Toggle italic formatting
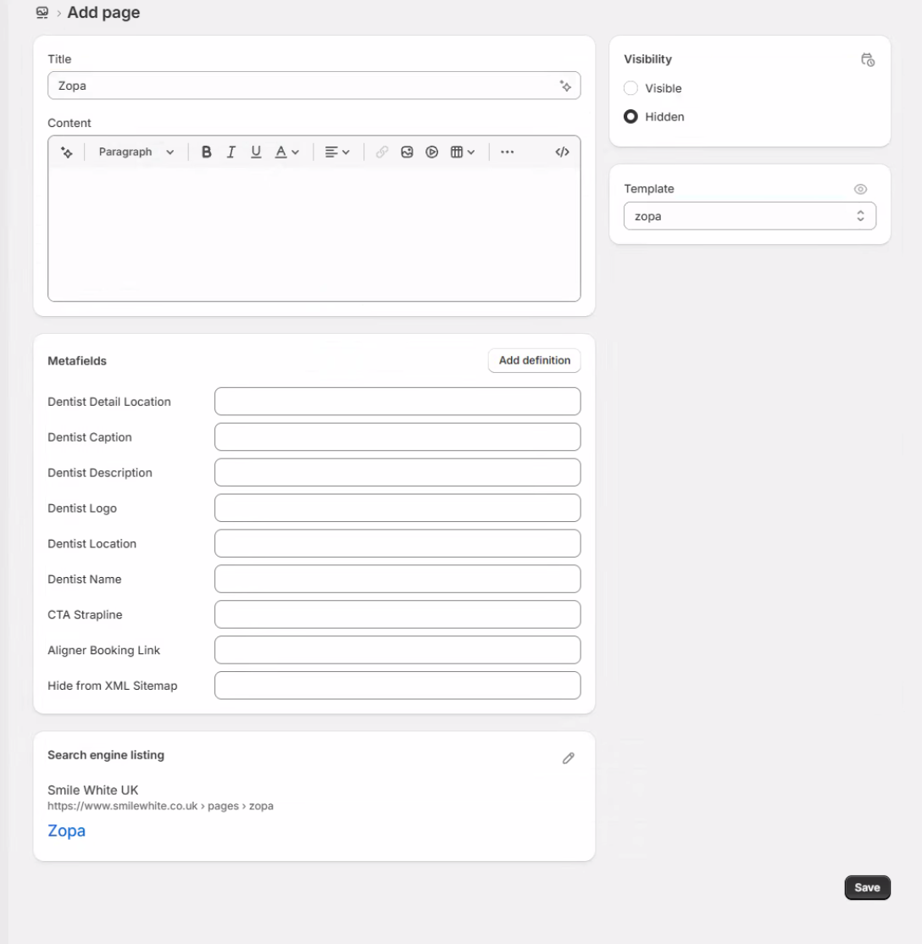This screenshot has width=922, height=944. point(230,153)
